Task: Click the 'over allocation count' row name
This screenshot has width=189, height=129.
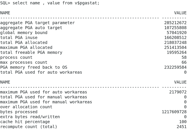Action: (26, 107)
